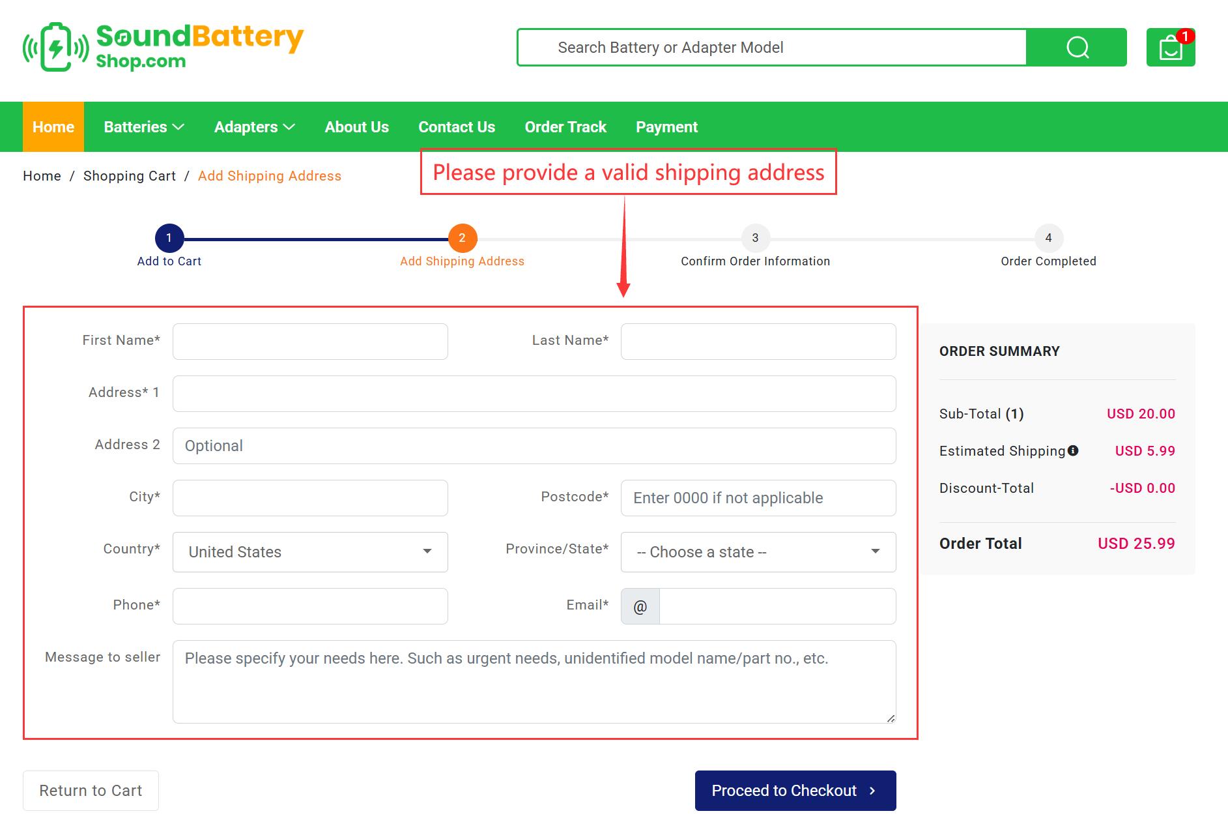Click into the Message to seller textarea
Viewport: 1228px width, 837px height.
[x=534, y=682]
